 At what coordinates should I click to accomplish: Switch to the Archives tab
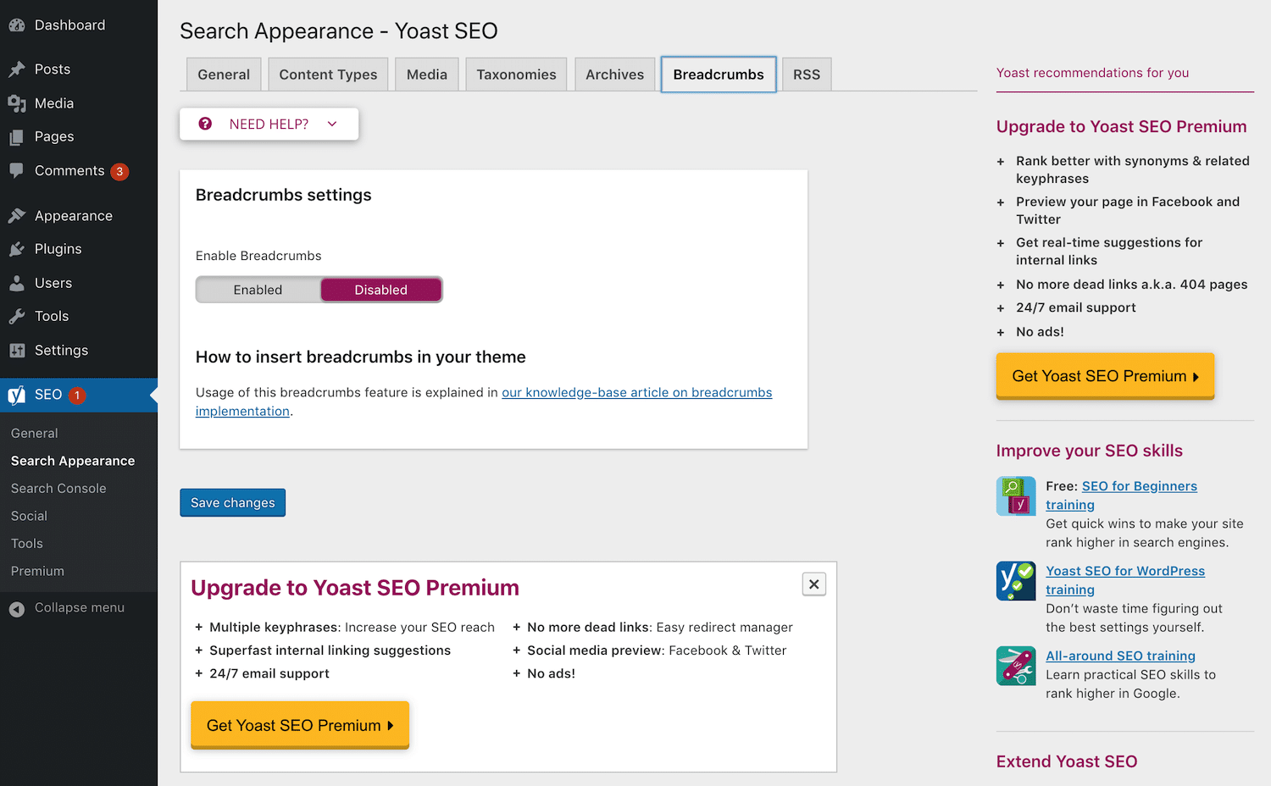click(614, 74)
